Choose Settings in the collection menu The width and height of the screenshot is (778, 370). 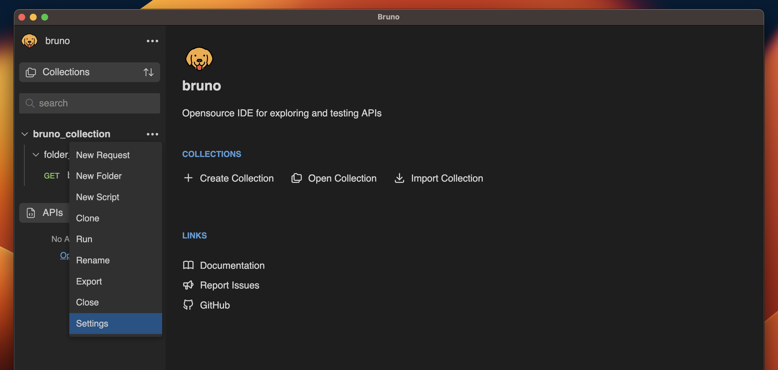tap(92, 323)
